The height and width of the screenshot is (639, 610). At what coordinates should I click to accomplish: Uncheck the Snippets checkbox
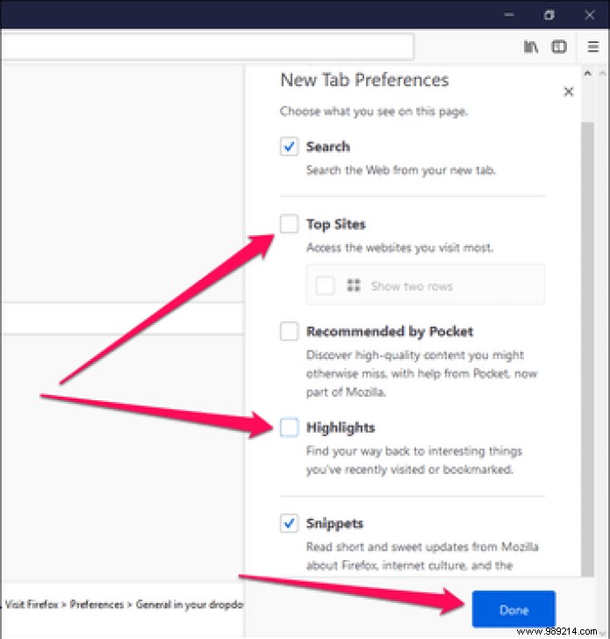[290, 523]
